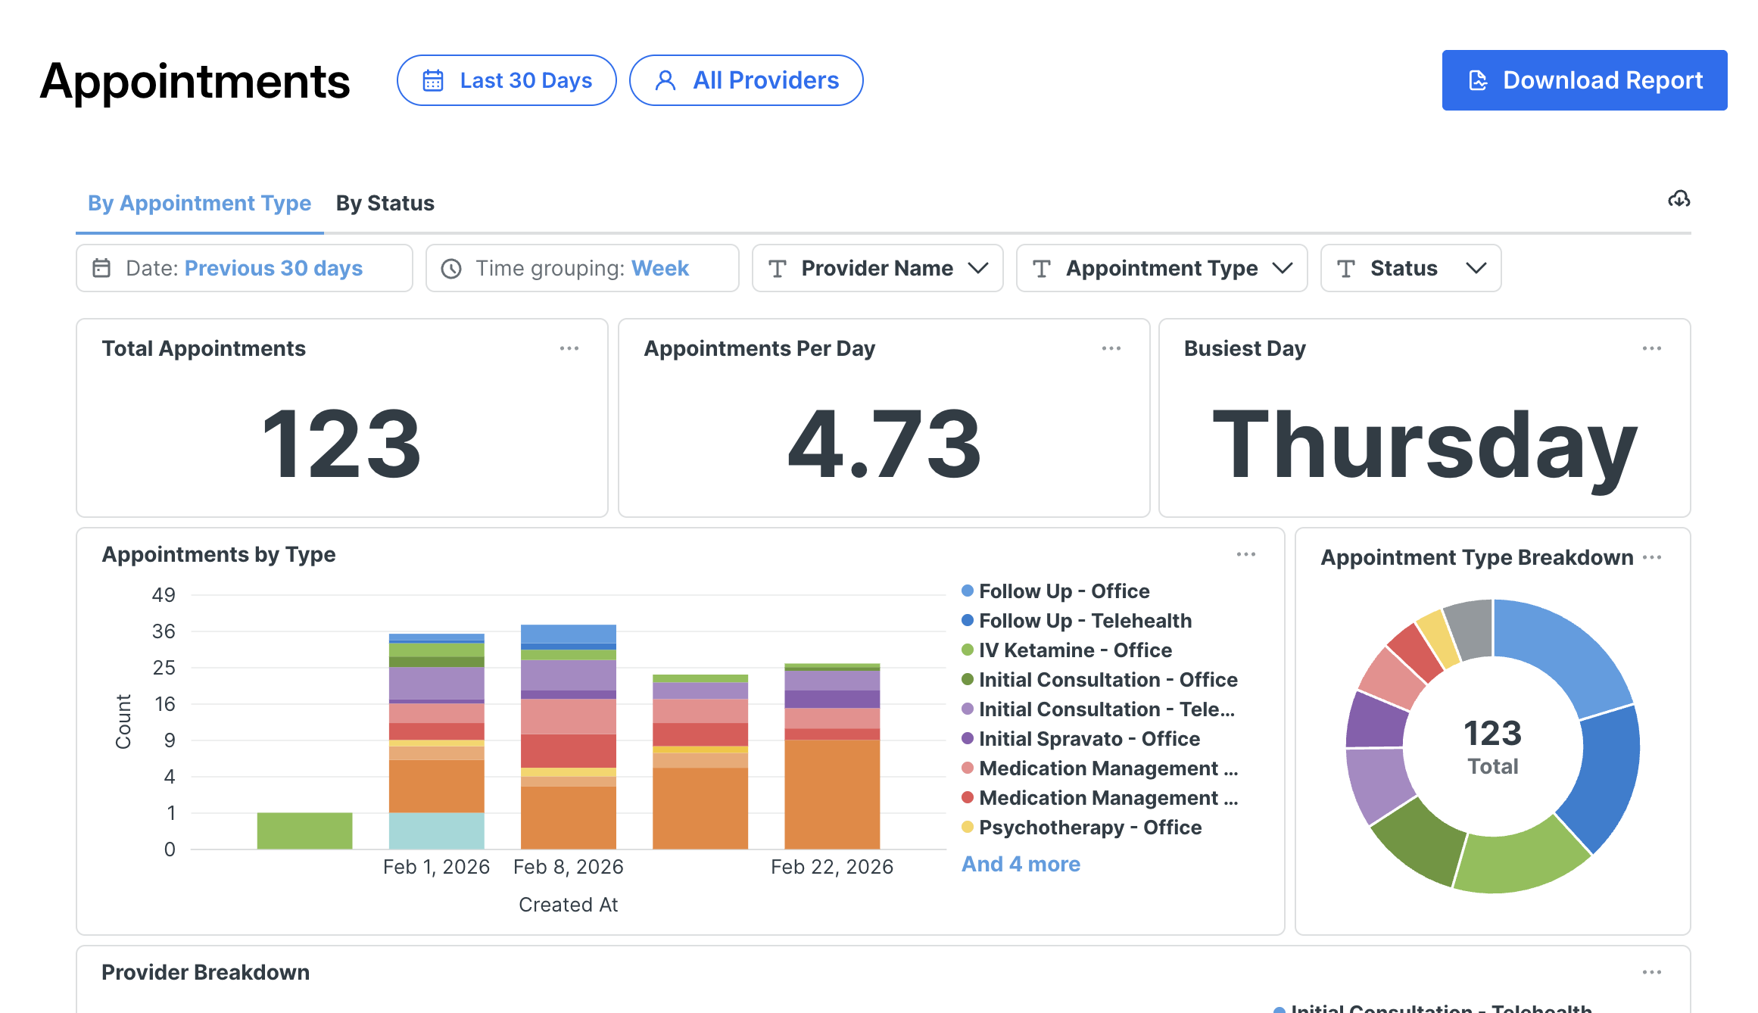
Task: Change Time grouping Week filter
Action: pos(581,268)
